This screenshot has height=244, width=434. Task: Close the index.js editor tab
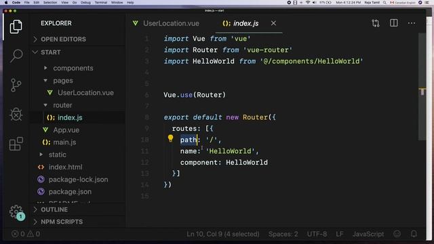pos(273,23)
